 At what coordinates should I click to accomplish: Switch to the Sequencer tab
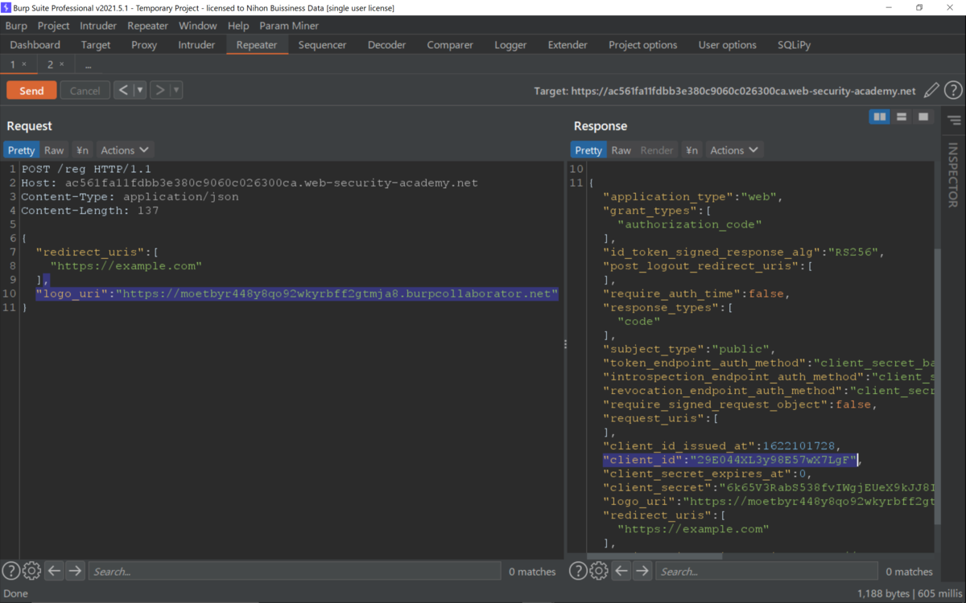(x=322, y=45)
